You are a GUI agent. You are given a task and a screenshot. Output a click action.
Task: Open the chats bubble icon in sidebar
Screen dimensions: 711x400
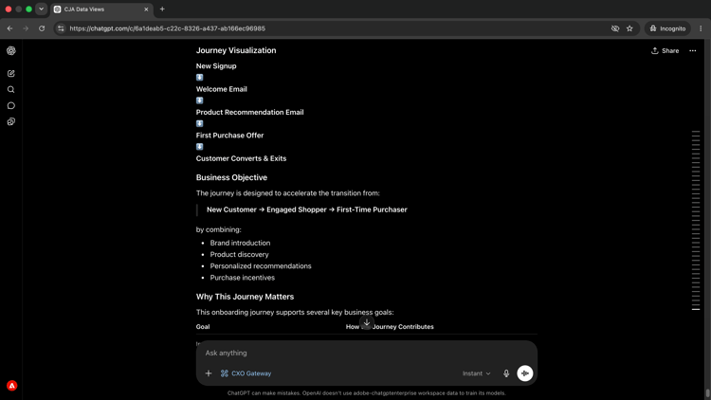11,105
